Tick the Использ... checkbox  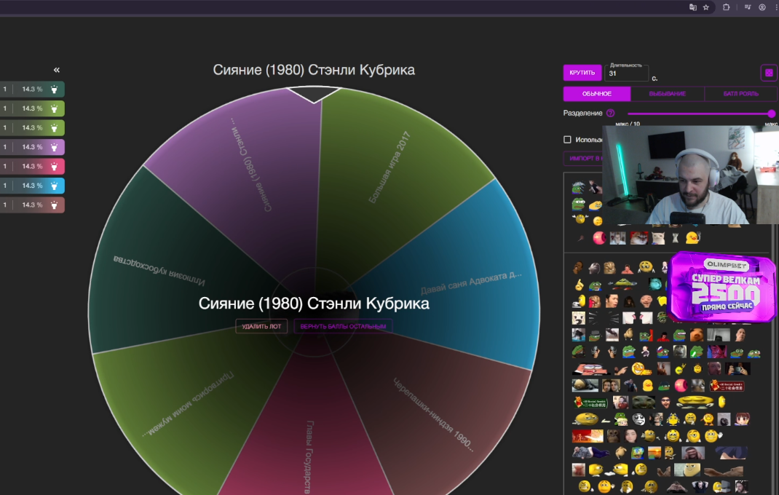(567, 140)
